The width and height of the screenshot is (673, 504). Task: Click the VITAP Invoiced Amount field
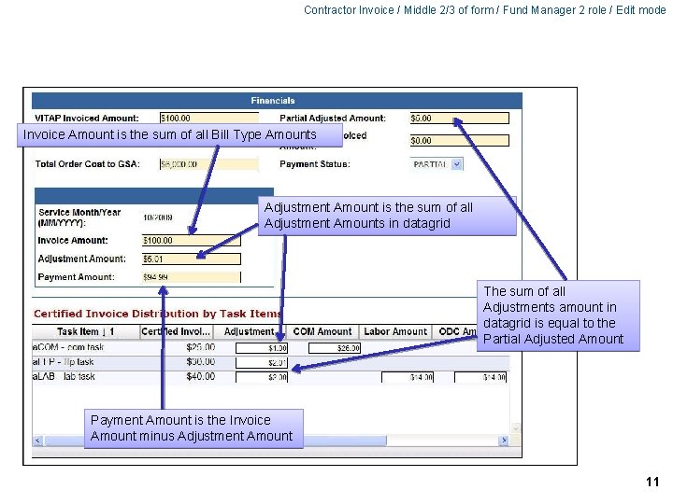[209, 119]
